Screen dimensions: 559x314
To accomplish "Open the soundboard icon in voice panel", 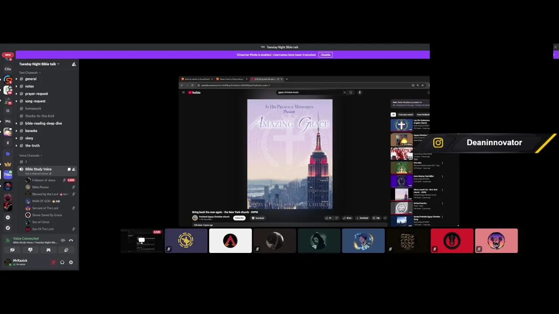I will pos(66,250).
